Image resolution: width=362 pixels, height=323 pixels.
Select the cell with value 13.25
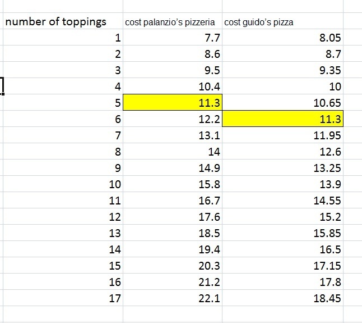[x=282, y=167]
